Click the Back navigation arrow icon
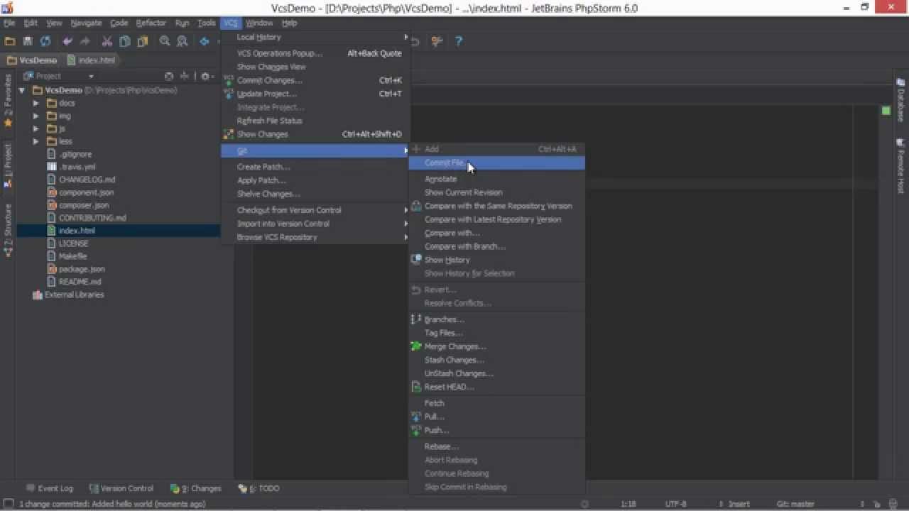Screen dimensions: 909x511 point(205,42)
